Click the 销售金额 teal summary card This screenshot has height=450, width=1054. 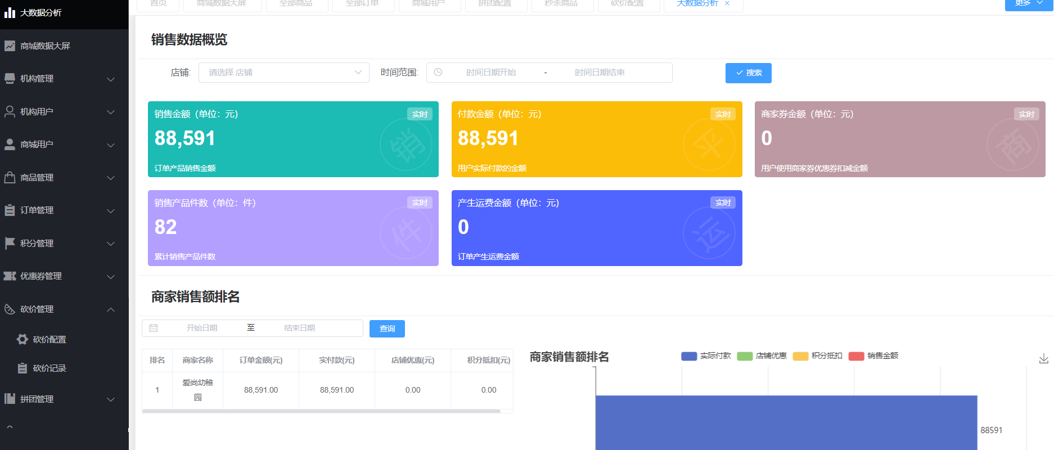click(293, 139)
